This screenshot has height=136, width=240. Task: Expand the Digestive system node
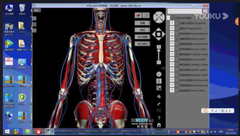(172, 69)
